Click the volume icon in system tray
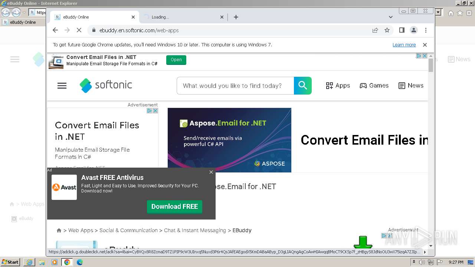The height and width of the screenshot is (267, 475). click(422, 262)
